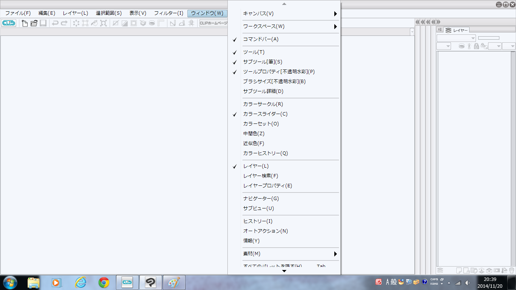Screen dimensions: 516x290
Task: Click the Set as reference layer icon
Action: click(469, 46)
